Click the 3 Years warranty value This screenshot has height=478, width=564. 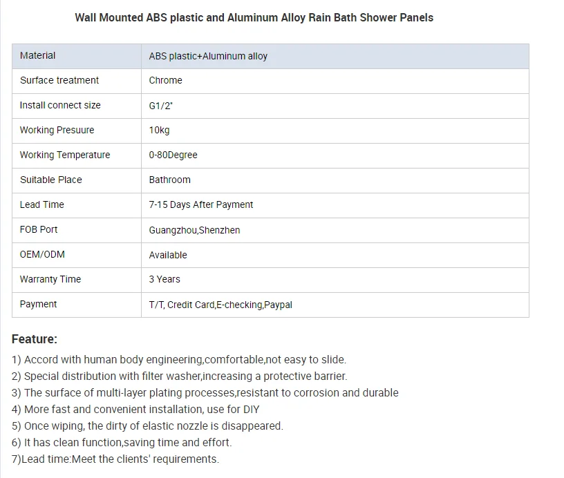(164, 280)
